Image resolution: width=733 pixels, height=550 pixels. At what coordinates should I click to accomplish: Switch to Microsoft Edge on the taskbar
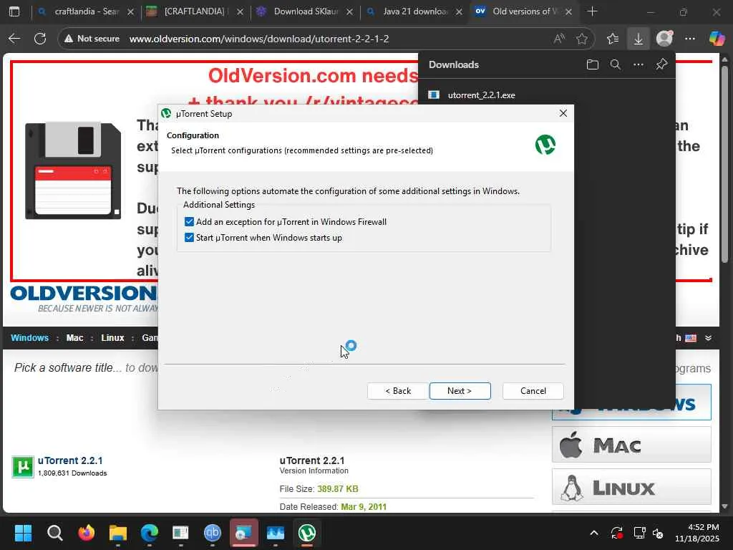click(x=150, y=533)
